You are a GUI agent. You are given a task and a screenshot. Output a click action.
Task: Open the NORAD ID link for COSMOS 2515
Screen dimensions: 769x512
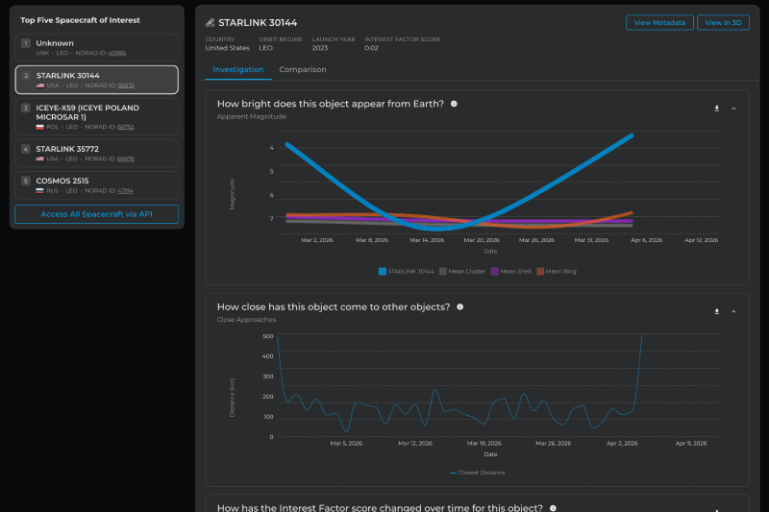(x=125, y=190)
